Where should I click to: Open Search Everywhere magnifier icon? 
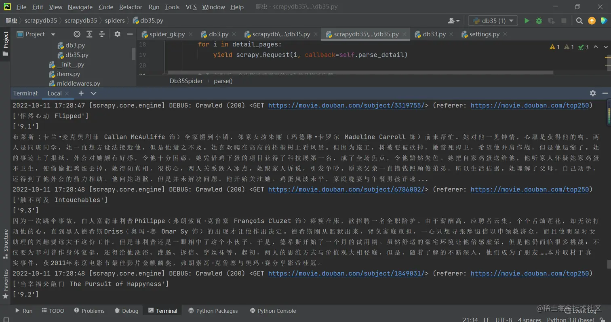coord(579,21)
